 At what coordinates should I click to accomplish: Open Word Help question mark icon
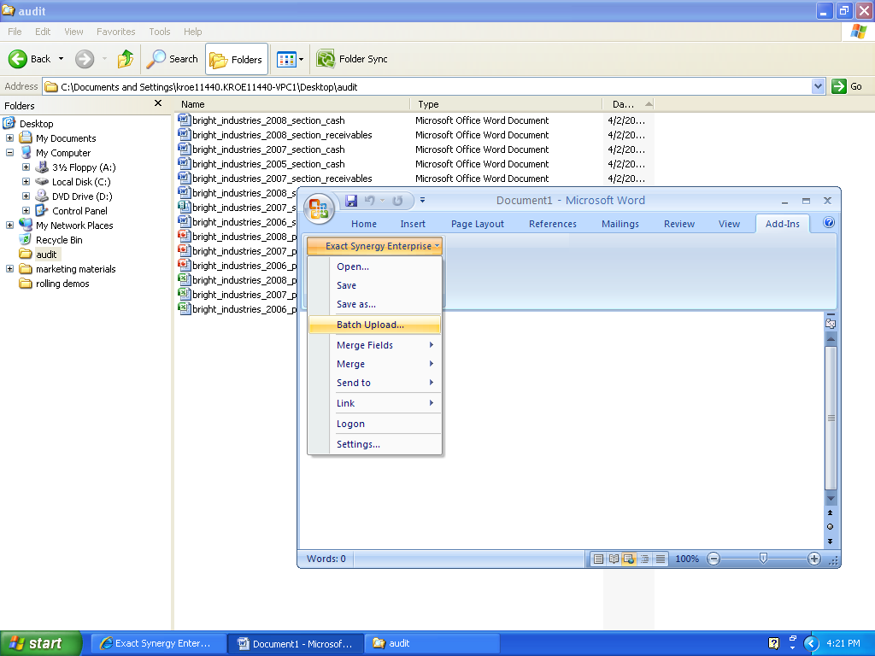(x=829, y=223)
